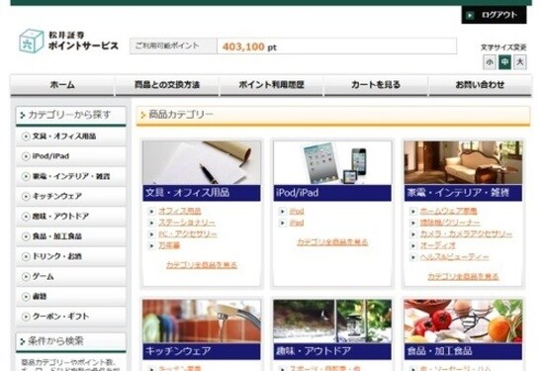Screen dimensions: 544x371
Task: Click arrow bullet next to 掃除機/クリーナー
Action: 412,223
